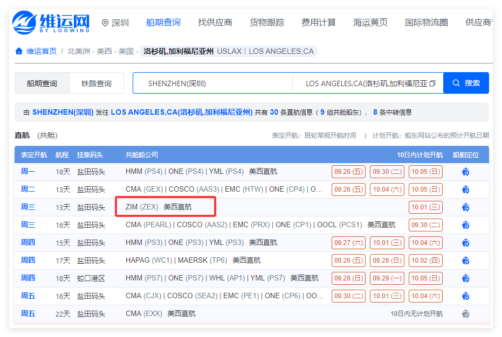502x337 pixels.
Task: Go to 维运首页 breadcrumb link
Action: point(42,51)
